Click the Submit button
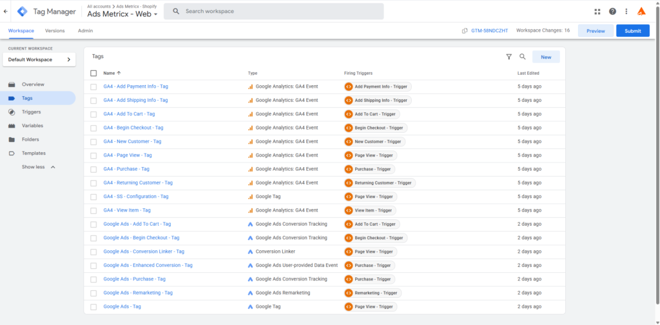This screenshot has height=325, width=660. pos(633,31)
